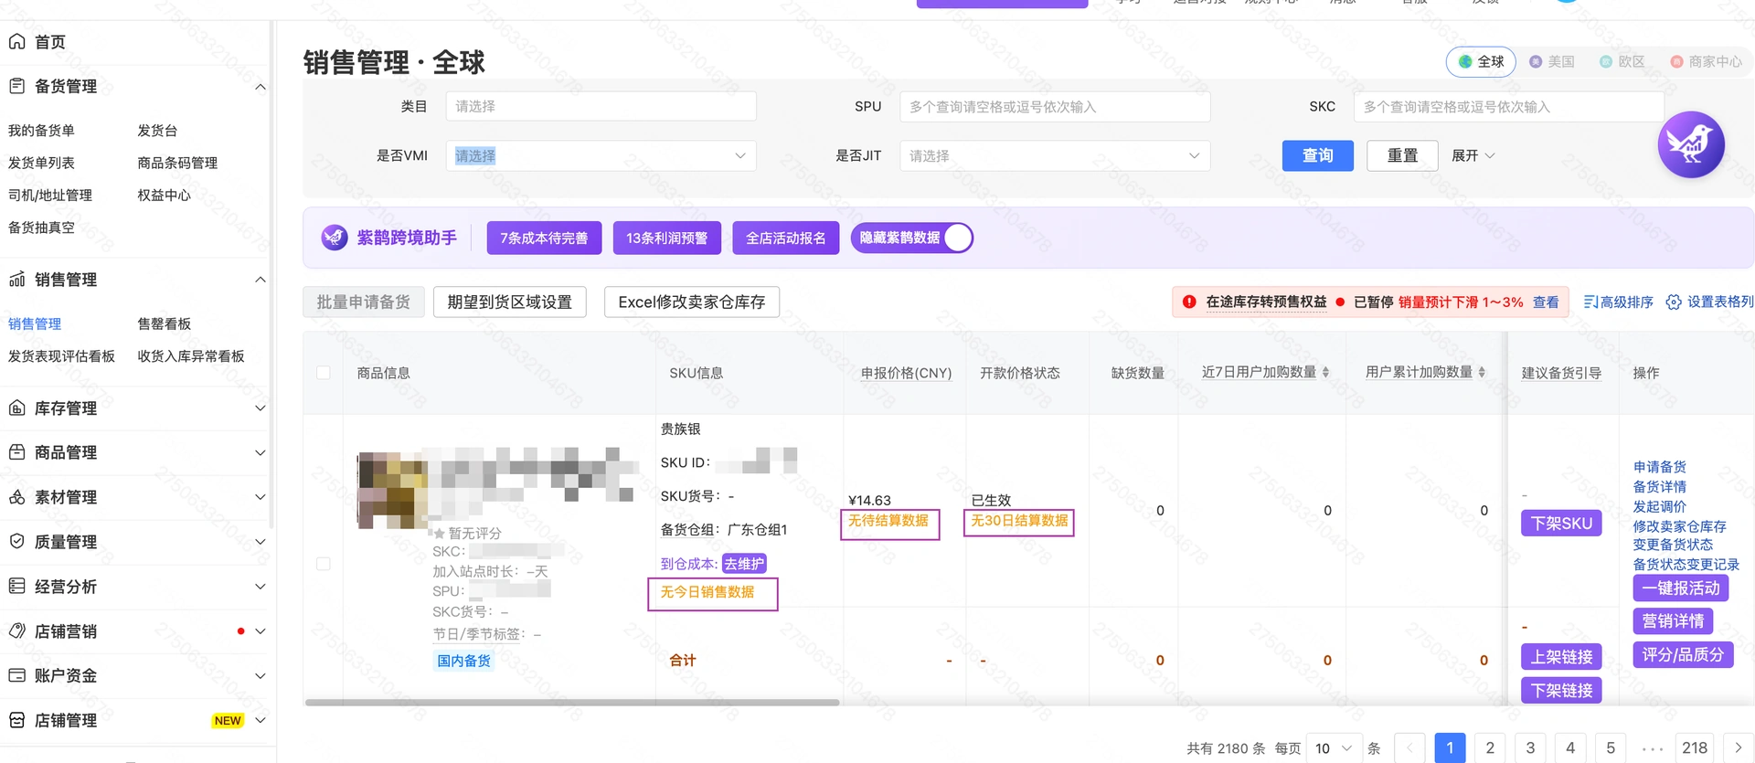Click the 店铺管理 store icon

pyautogui.click(x=16, y=720)
